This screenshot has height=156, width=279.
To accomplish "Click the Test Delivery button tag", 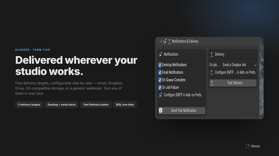I will [96, 105].
